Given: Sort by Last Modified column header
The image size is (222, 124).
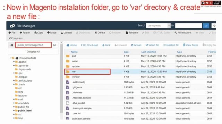Looking at the screenshot, I should (x=148, y=52).
